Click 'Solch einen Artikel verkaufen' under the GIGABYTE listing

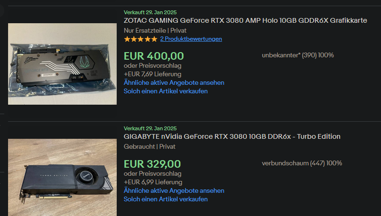(166, 199)
